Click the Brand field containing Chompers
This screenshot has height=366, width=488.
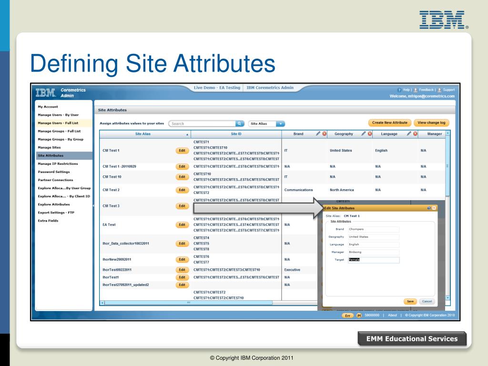[374, 229]
